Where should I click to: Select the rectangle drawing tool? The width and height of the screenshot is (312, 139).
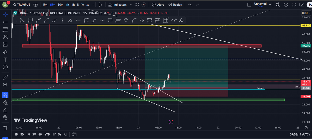point(86,20)
